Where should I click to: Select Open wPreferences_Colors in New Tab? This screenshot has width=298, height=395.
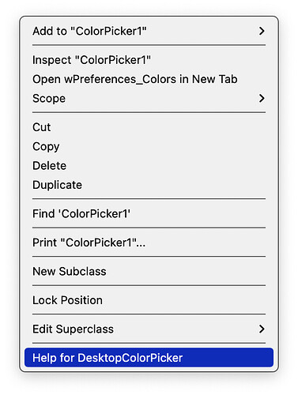(x=149, y=79)
